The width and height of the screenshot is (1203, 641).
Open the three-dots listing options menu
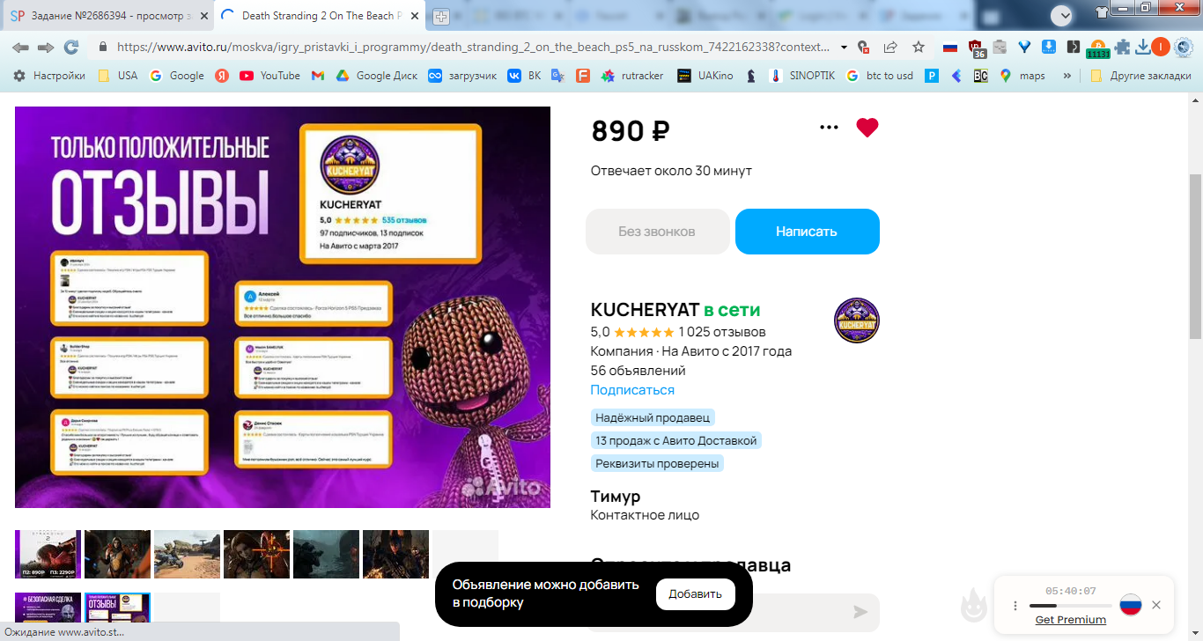[829, 128]
